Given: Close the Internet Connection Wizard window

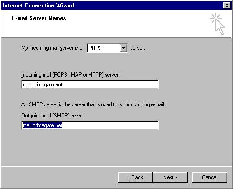Looking at the screenshot, I should [x=227, y=6].
